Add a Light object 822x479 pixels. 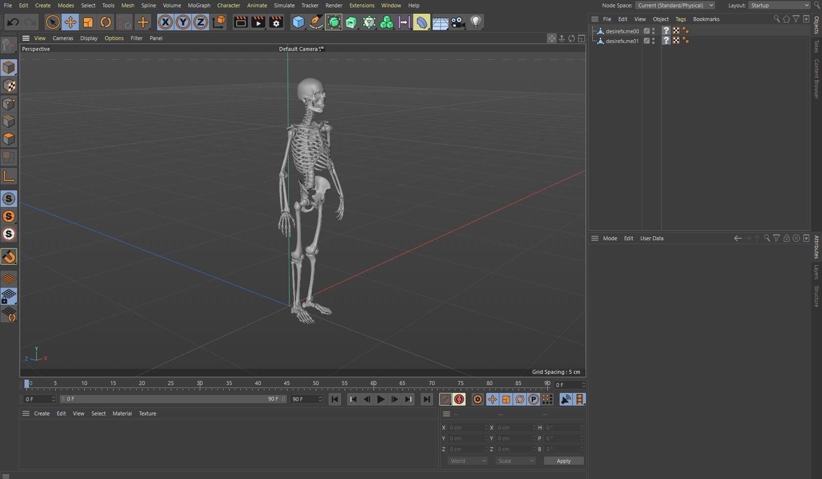(475, 22)
